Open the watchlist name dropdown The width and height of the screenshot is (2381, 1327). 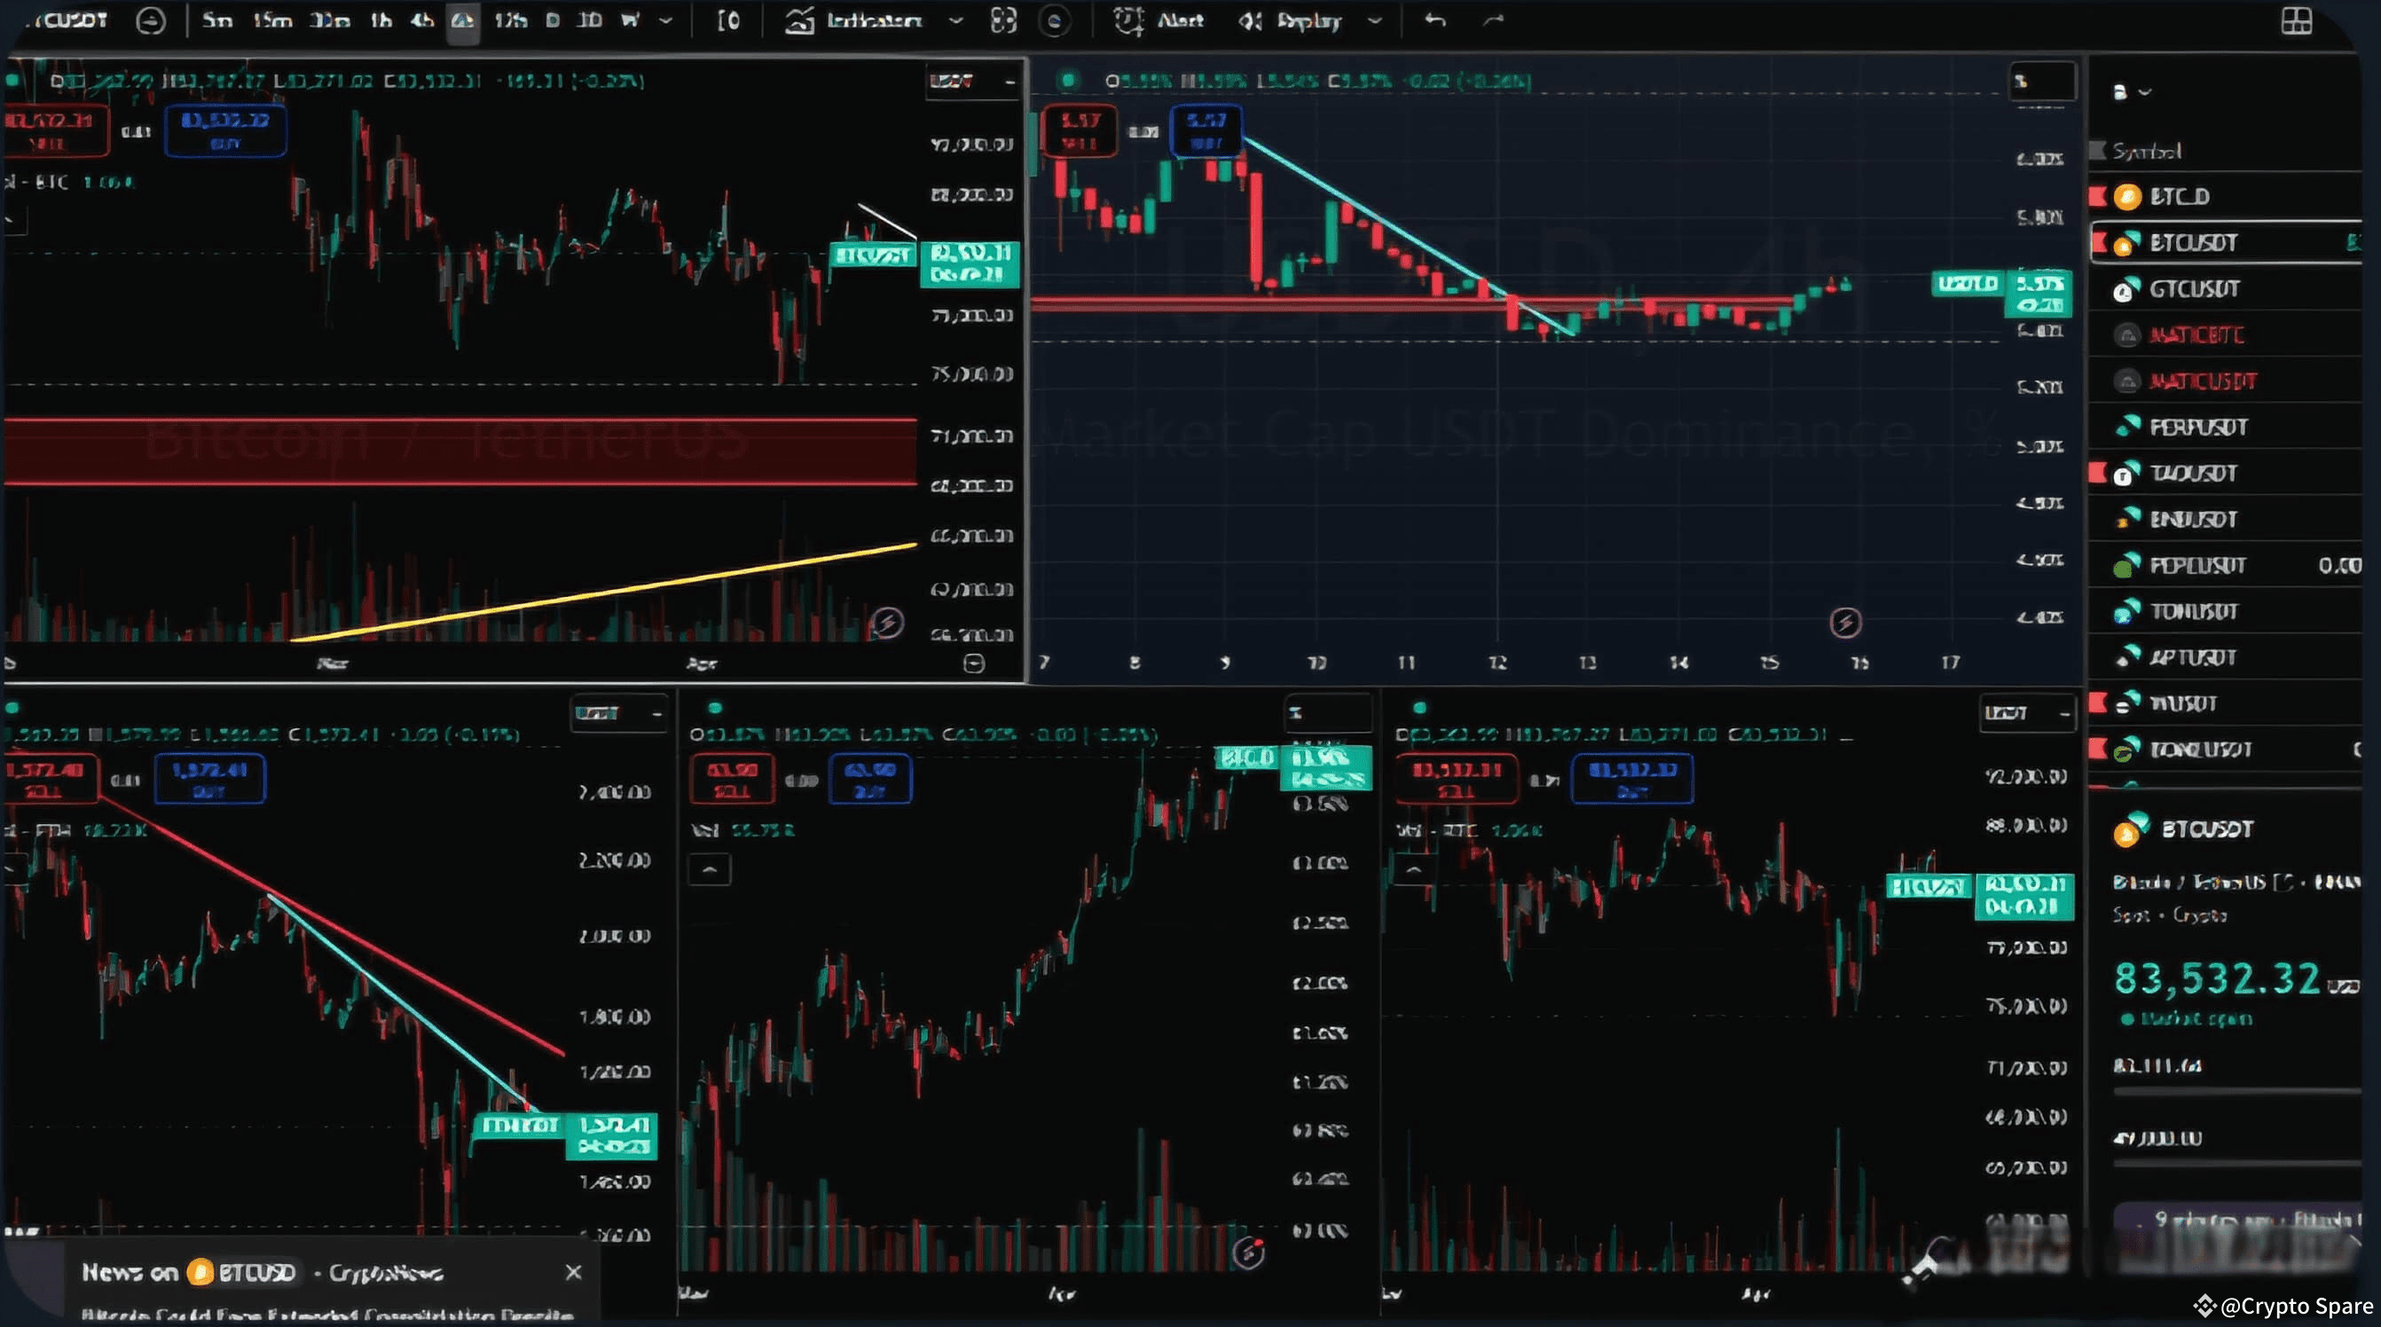pyautogui.click(x=2133, y=91)
